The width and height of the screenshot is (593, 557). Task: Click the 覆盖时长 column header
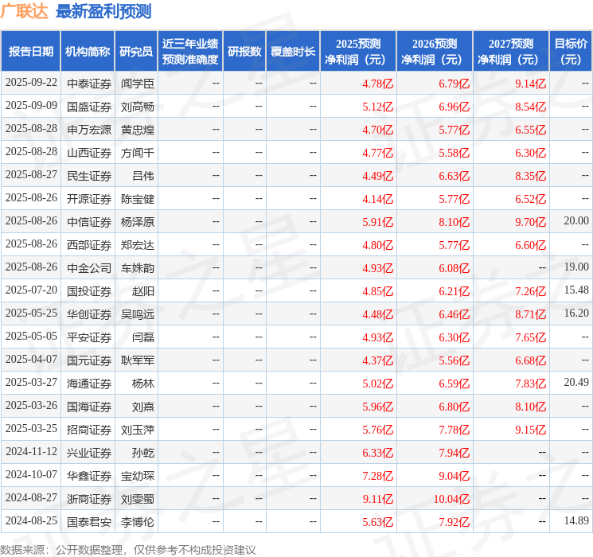click(293, 51)
